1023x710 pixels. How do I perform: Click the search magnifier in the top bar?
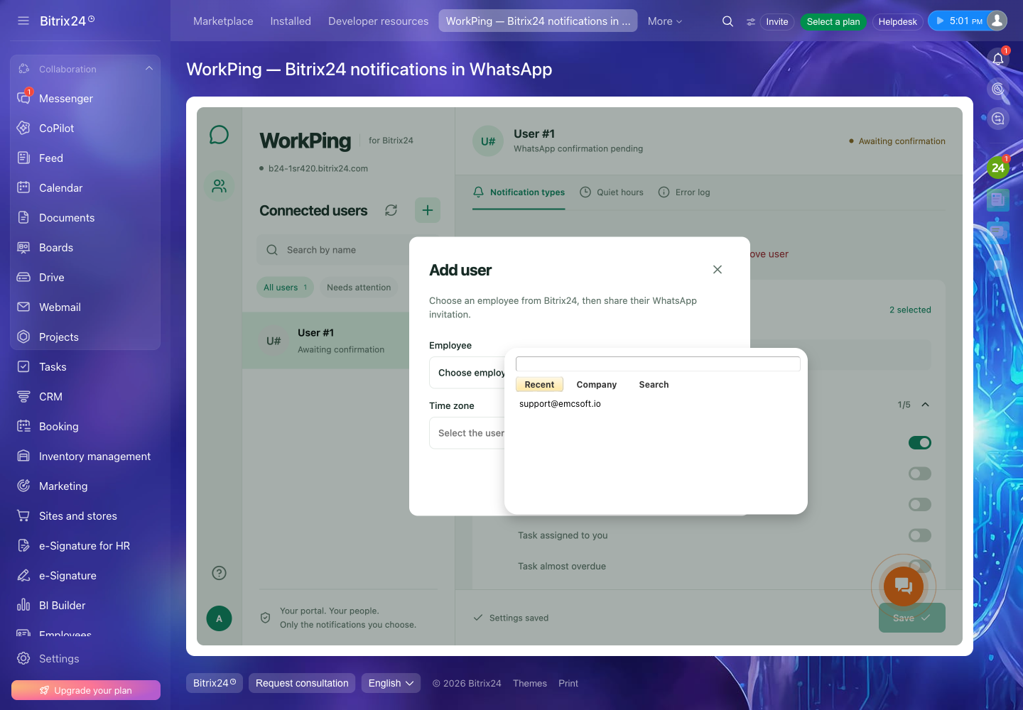pyautogui.click(x=727, y=21)
